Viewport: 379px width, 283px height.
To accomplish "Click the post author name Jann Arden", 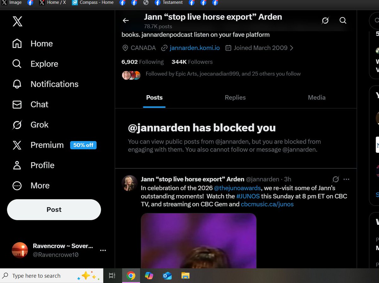I will pyautogui.click(x=192, y=179).
